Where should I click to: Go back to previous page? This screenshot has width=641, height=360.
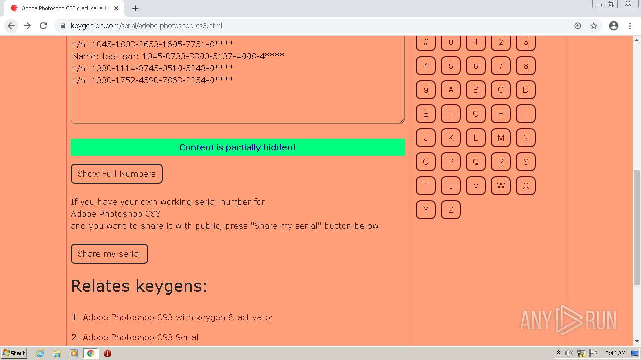11,26
